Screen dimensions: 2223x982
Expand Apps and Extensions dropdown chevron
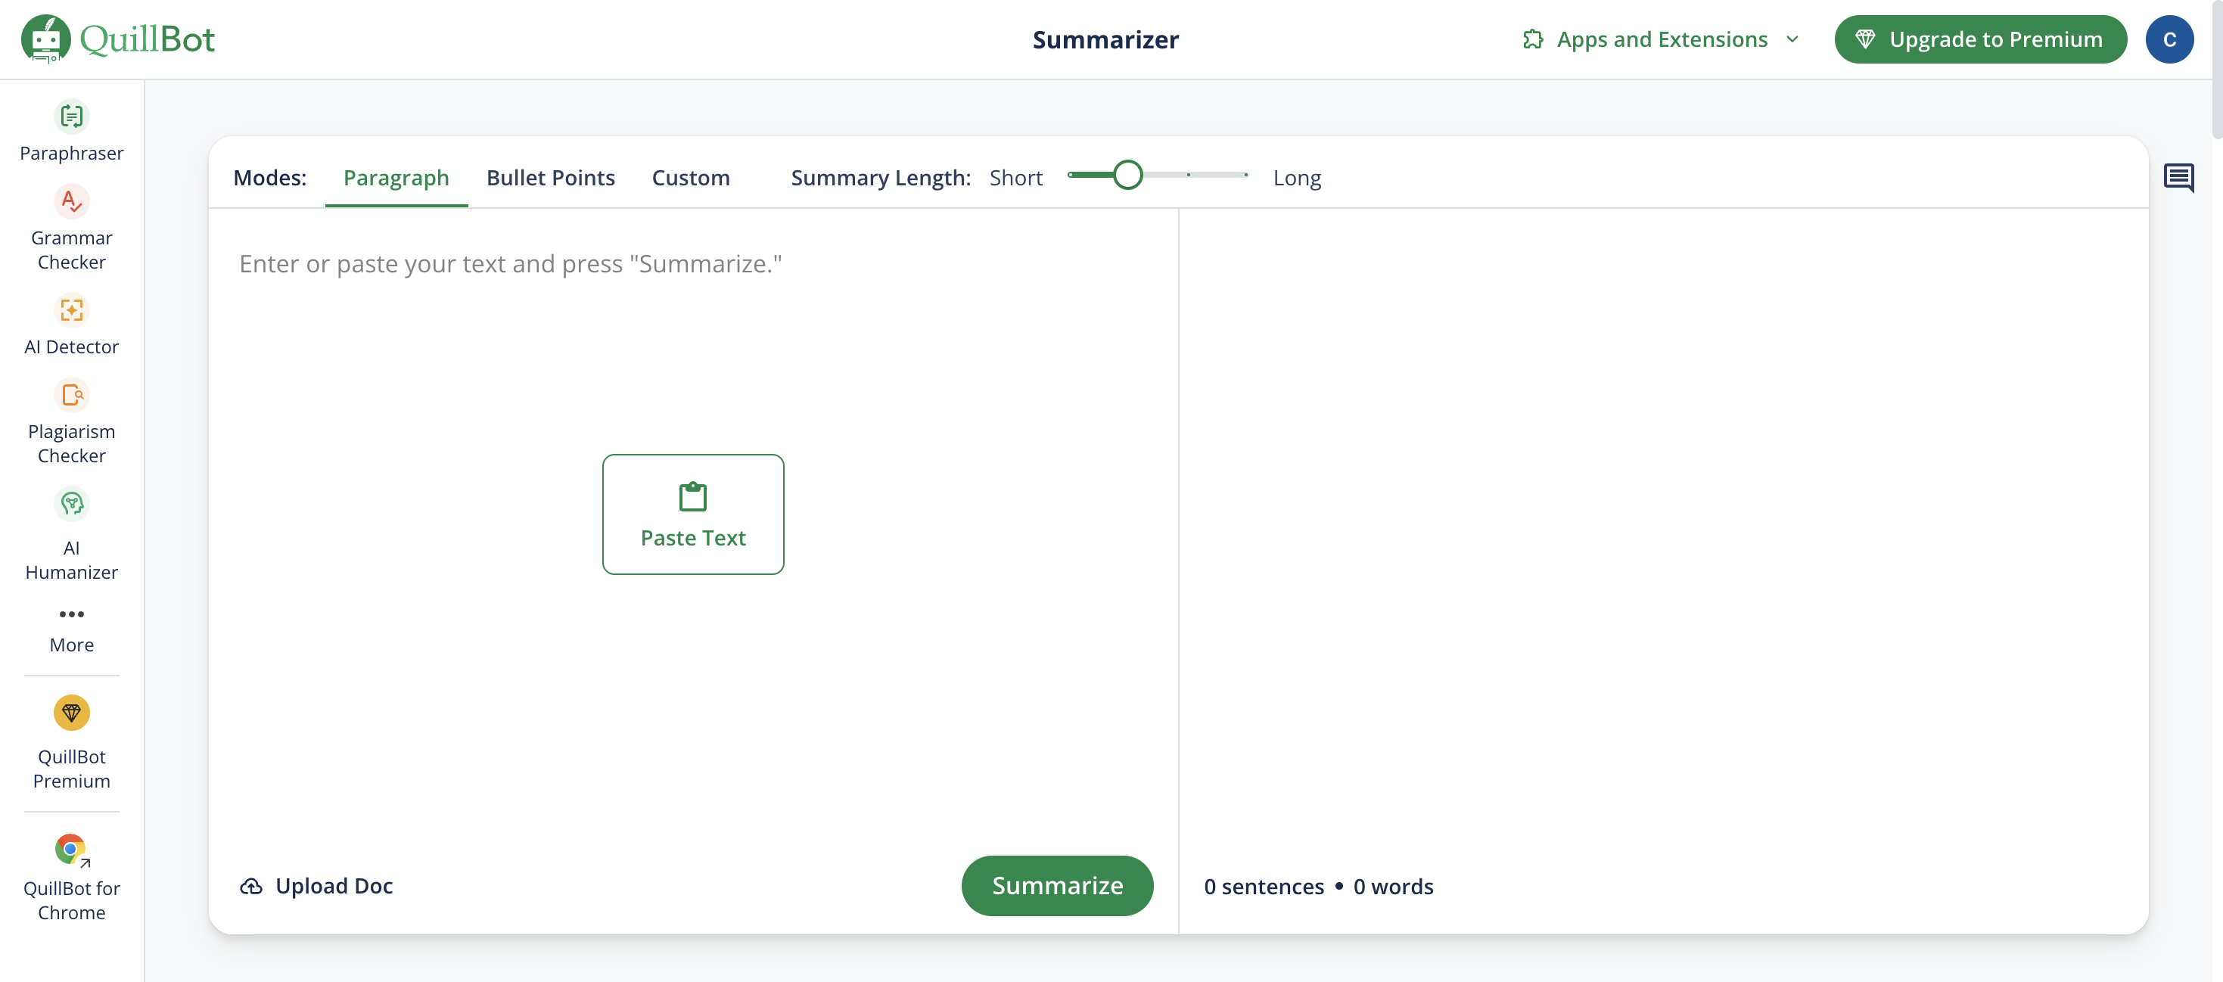(x=1792, y=39)
